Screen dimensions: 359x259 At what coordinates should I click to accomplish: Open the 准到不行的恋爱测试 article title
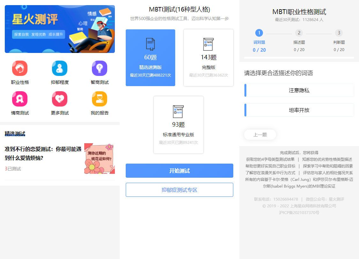point(43,153)
